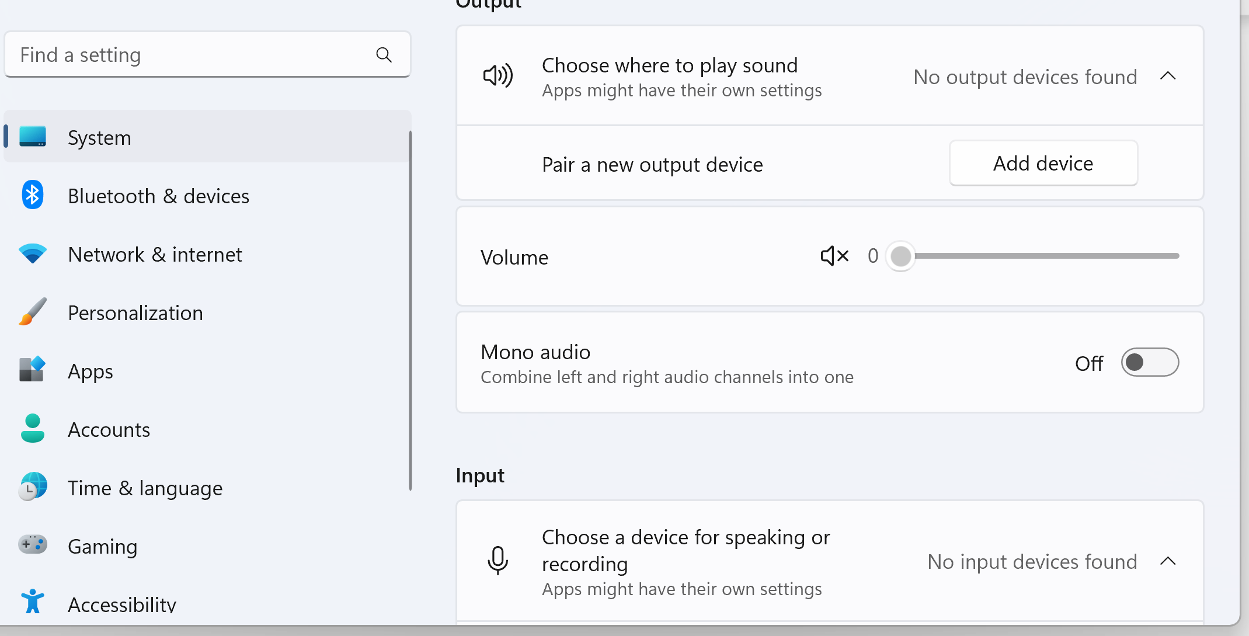This screenshot has width=1249, height=636.
Task: Click the Accounts person icon
Action: coord(33,429)
